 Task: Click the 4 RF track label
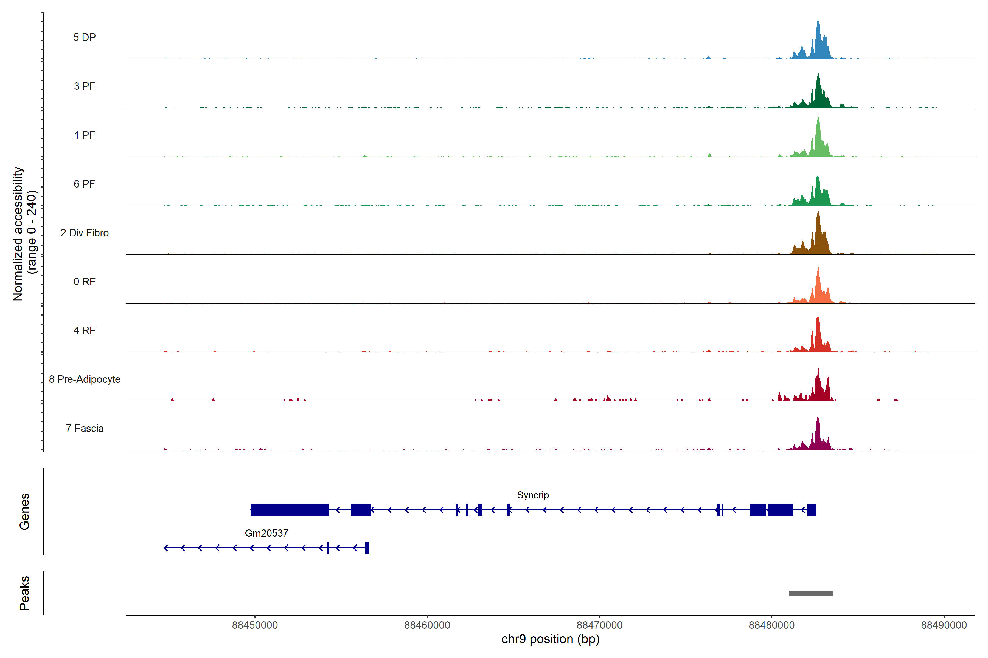coord(85,330)
